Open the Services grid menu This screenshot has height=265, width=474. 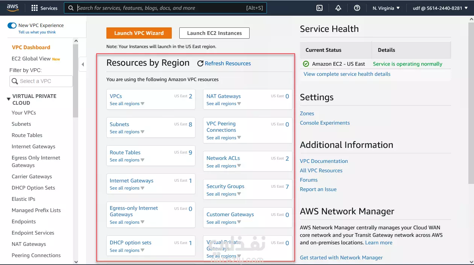pyautogui.click(x=44, y=8)
